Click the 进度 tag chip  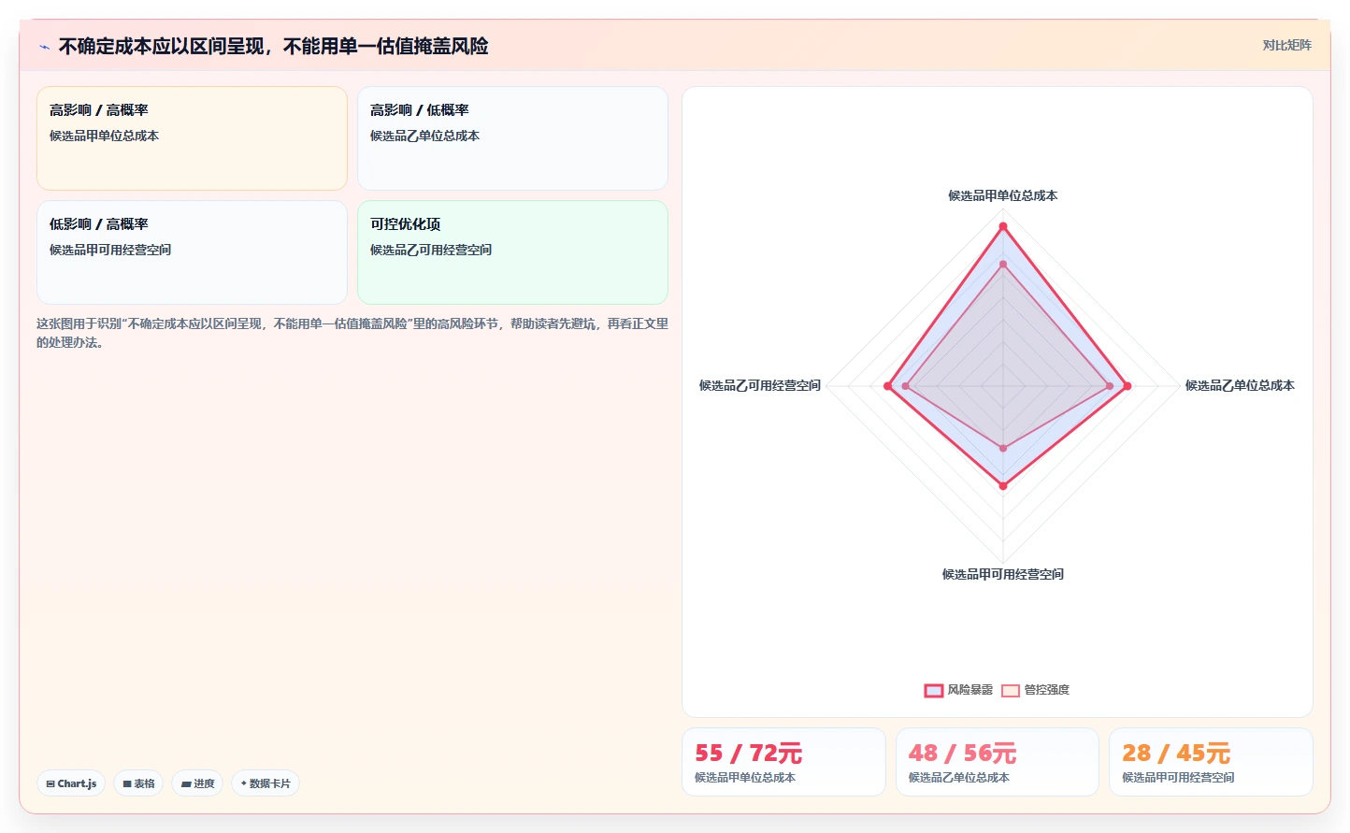[x=197, y=783]
